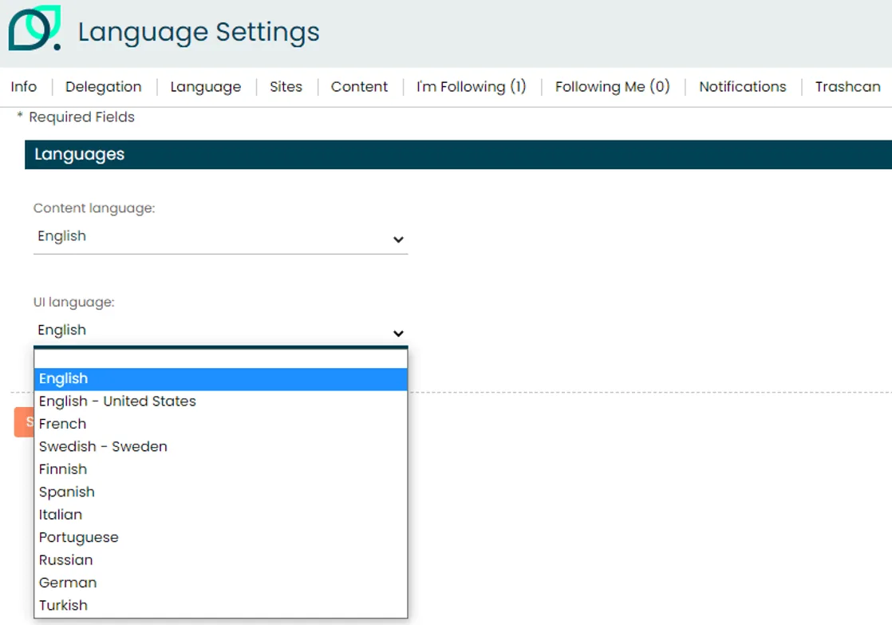Open the Content tab
892x625 pixels.
359,86
